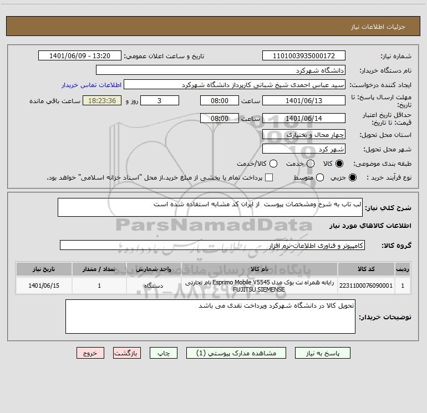Screen dimensions: 427x413
Task: Click the remaining time 18:23:36 field
Action: [102, 100]
